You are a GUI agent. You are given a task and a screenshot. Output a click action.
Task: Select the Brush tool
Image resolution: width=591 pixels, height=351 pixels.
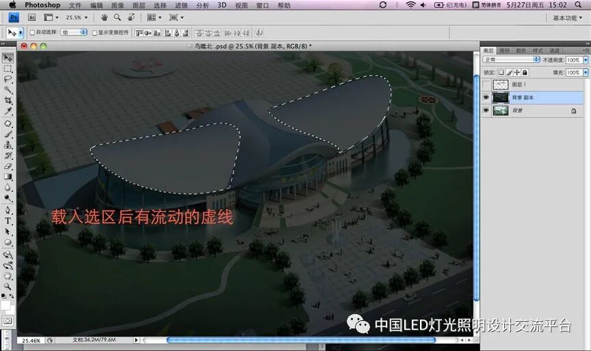click(x=8, y=135)
